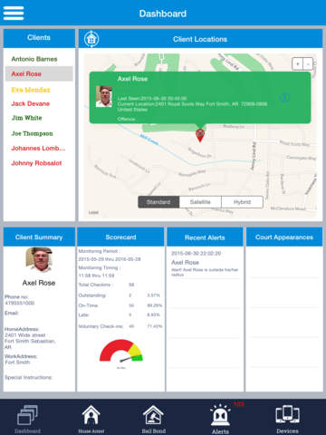Open the hamburger menu
Viewport: 326px width, 435px height.
[x=14, y=13]
